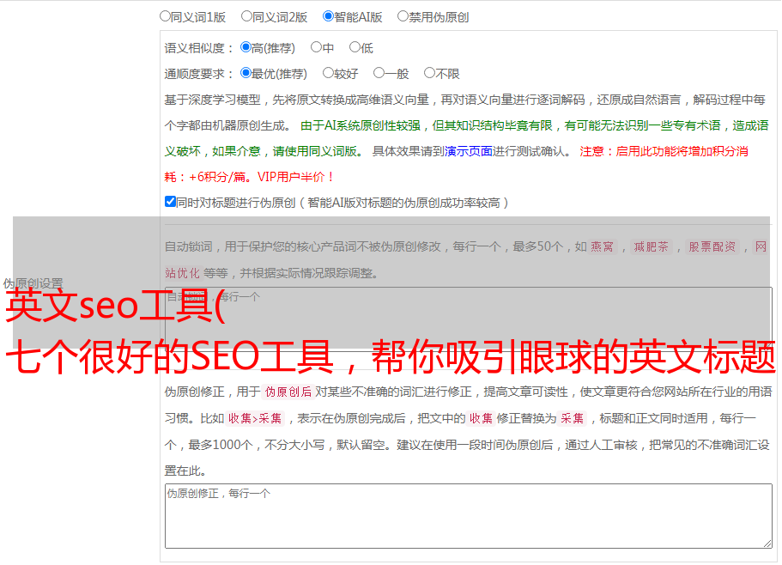782x565 pixels.
Task: Click the 减肥茶 example keyword
Action: [x=651, y=246]
